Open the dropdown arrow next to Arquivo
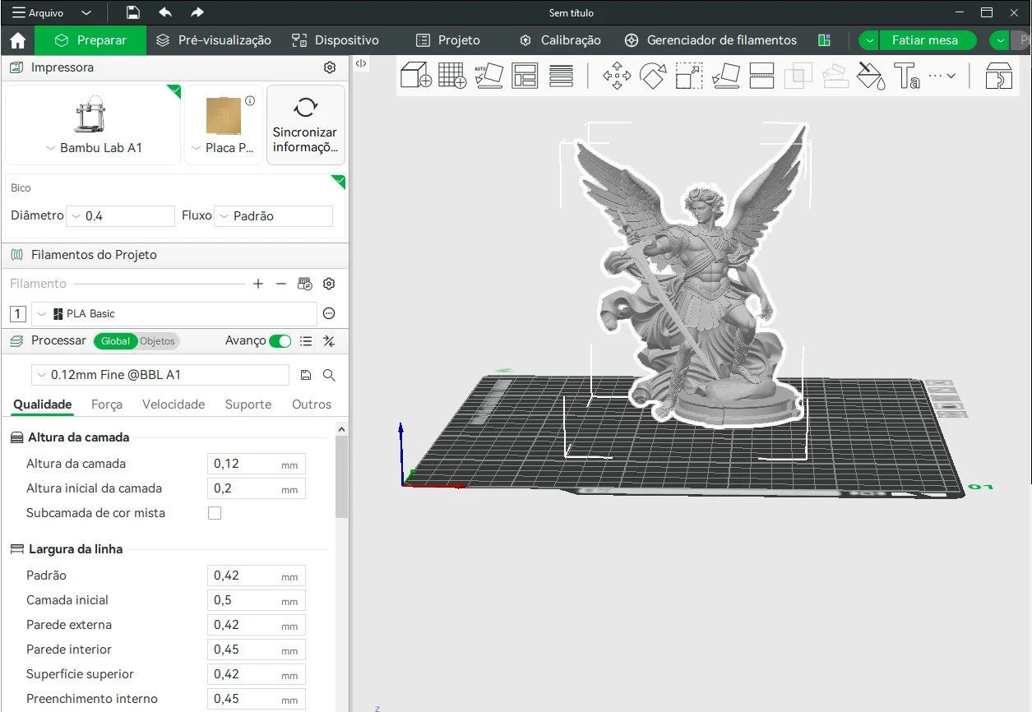 (x=87, y=13)
